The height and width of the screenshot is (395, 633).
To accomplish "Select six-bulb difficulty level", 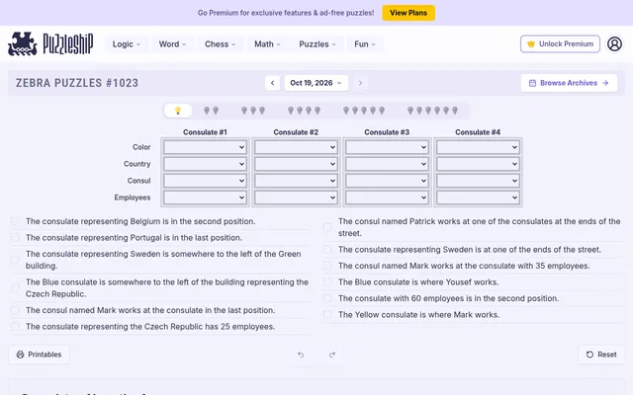I will point(432,111).
